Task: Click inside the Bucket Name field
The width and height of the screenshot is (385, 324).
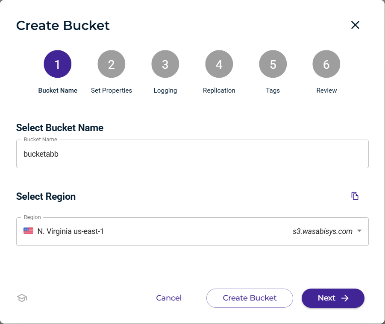Action: 192,154
